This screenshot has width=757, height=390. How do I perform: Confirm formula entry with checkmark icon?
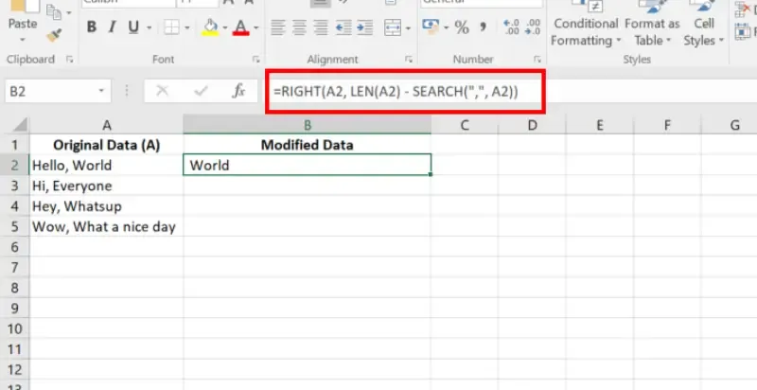[201, 91]
